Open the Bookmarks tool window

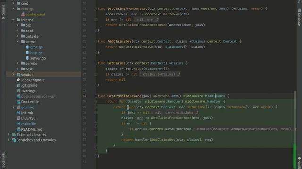tap(3, 161)
